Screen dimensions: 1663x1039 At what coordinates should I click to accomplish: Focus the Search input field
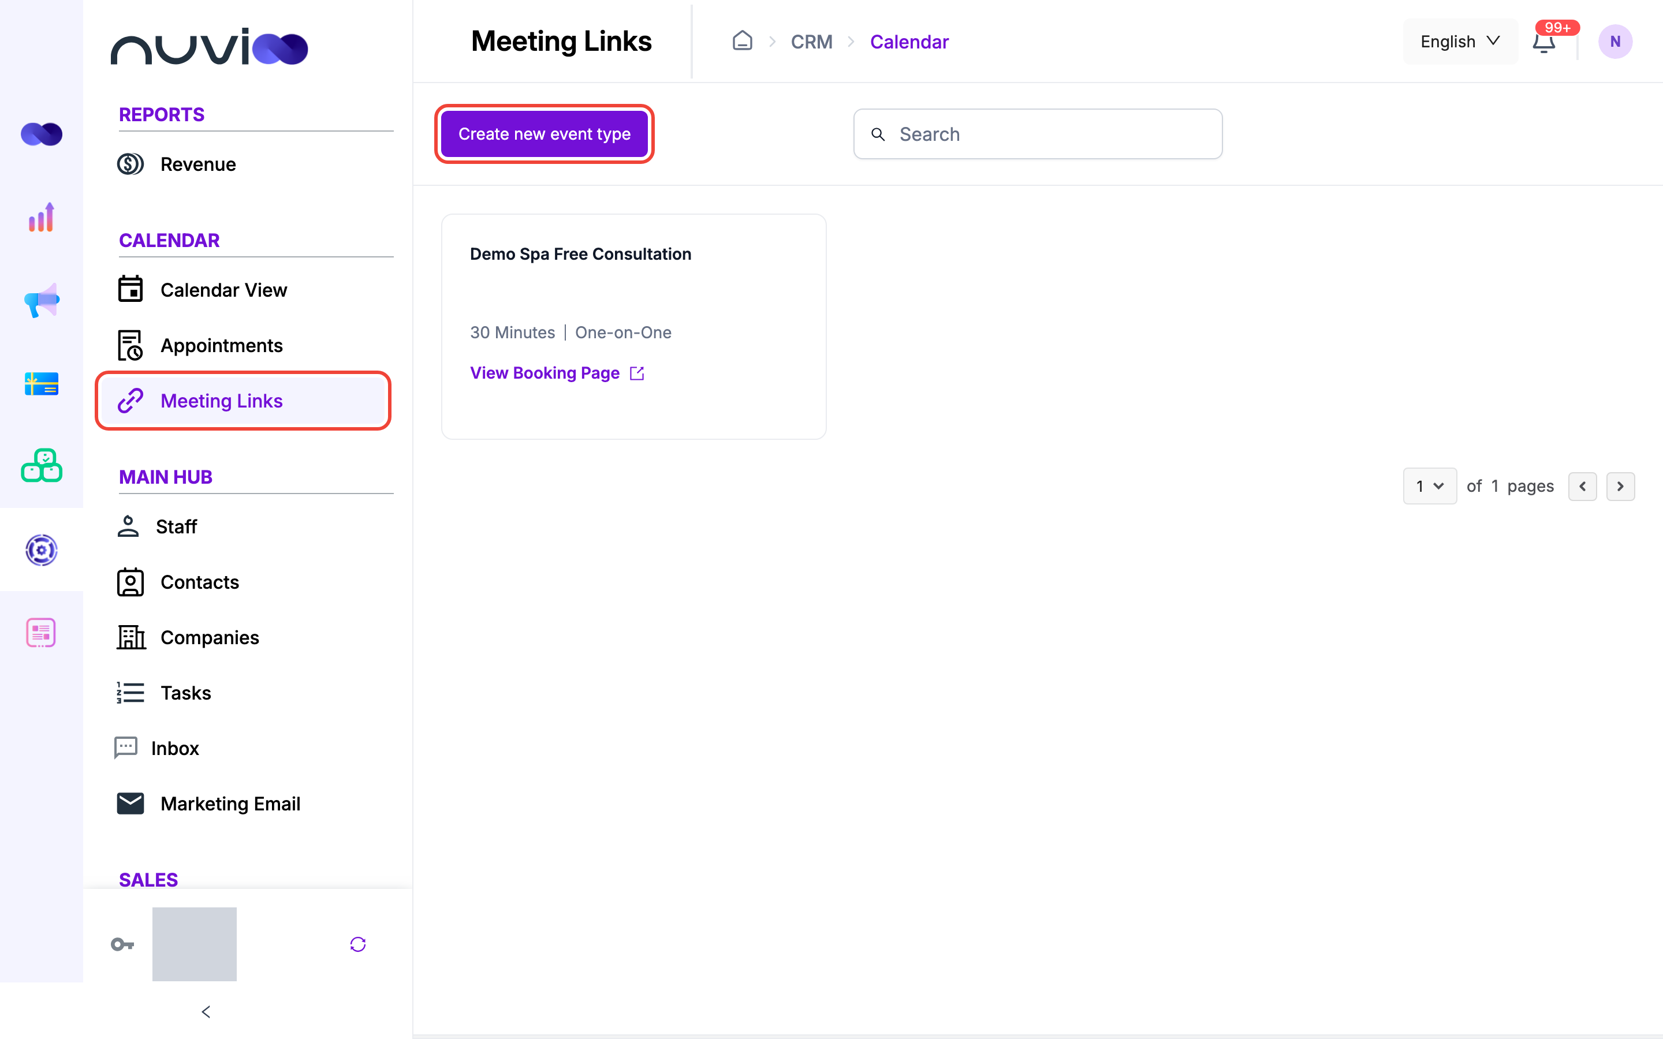pos(1038,134)
